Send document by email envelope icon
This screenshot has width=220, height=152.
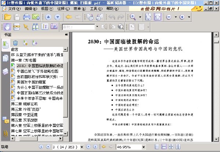click(x=36, y=17)
